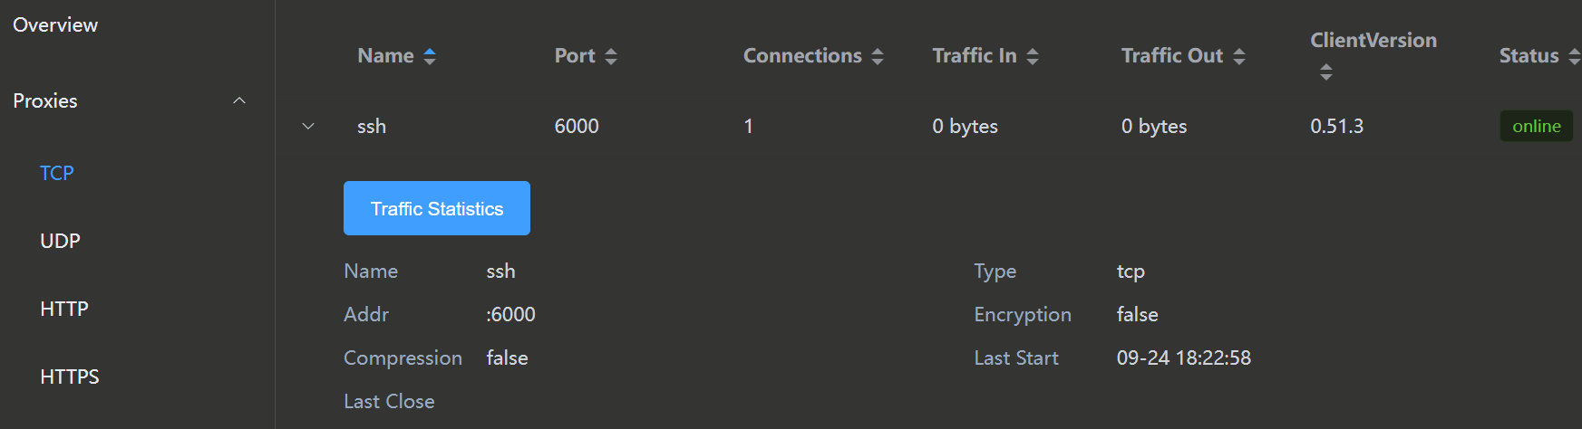Click the green online status tag
1582x429 pixels.
pyautogui.click(x=1536, y=127)
